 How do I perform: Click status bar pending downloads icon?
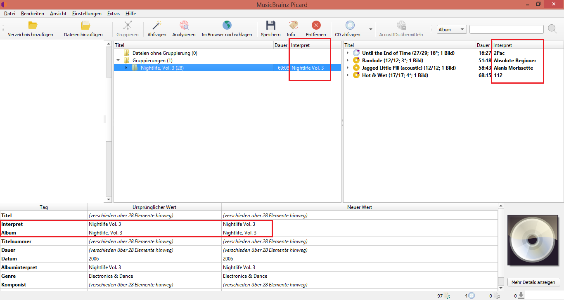pyautogui.click(x=521, y=295)
